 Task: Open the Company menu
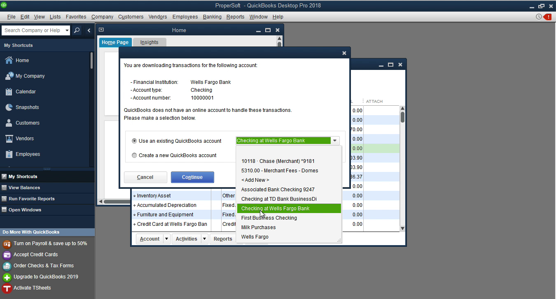[x=103, y=17]
